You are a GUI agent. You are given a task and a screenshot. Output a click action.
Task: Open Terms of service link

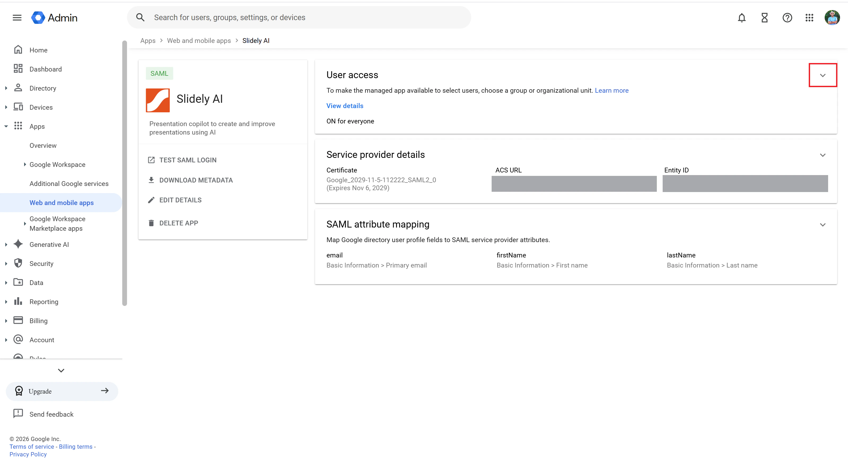pos(32,447)
